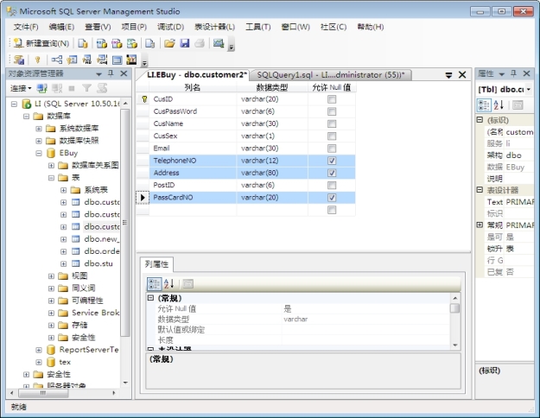This screenshot has height=418, width=540.
Task: Click the filter funnel icon in Object Explorer
Action: coord(86,88)
